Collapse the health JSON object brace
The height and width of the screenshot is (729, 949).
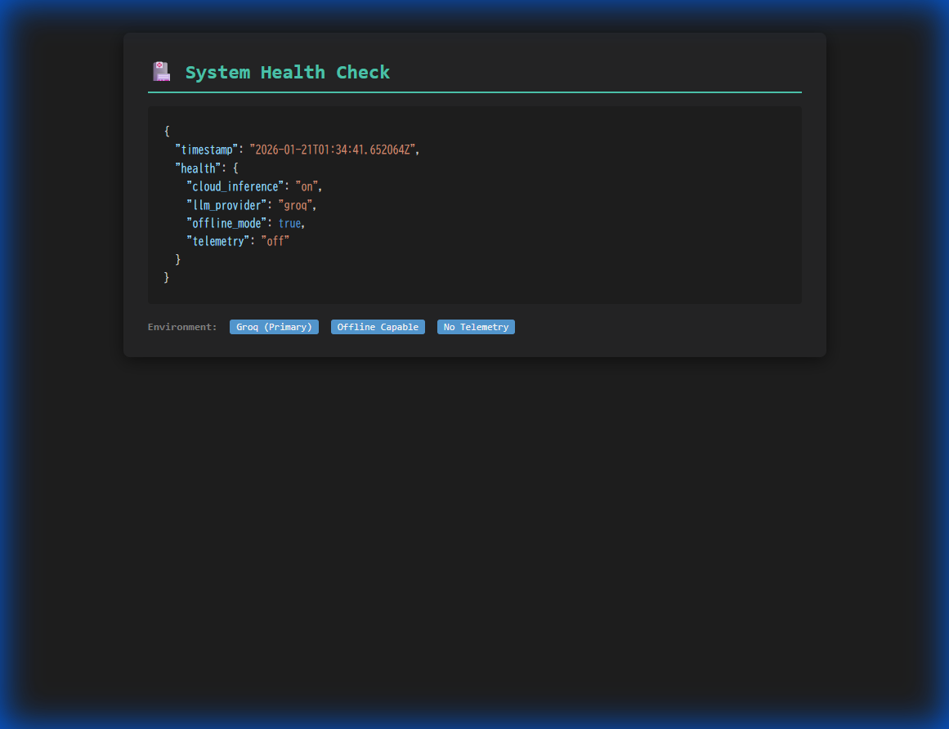click(234, 168)
